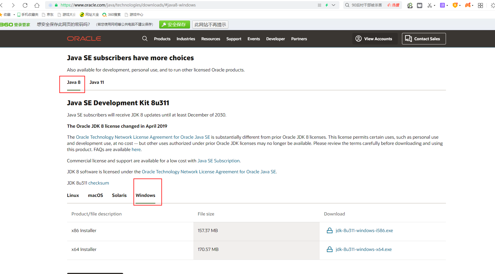The height and width of the screenshot is (274, 495).
Task: Open the game controller icon
Action: click(468, 5)
